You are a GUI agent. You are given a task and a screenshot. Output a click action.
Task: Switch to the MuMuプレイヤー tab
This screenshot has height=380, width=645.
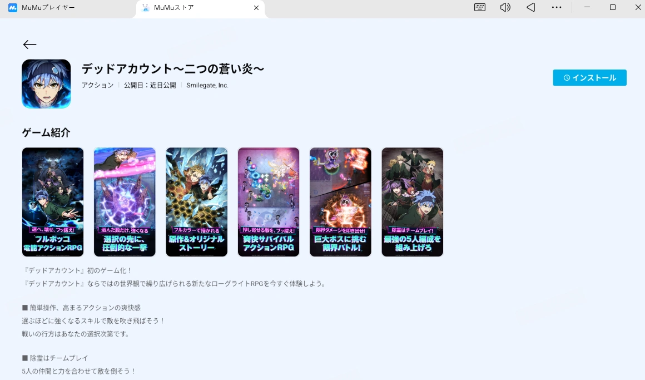[68, 8]
